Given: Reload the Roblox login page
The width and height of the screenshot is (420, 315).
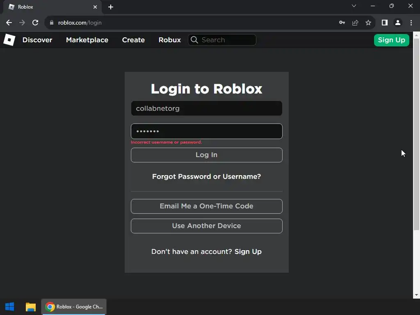Looking at the screenshot, I should pos(35,23).
